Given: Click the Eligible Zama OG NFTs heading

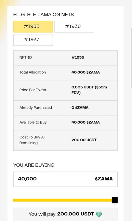Looking at the screenshot, I should pyautogui.click(x=44, y=15).
